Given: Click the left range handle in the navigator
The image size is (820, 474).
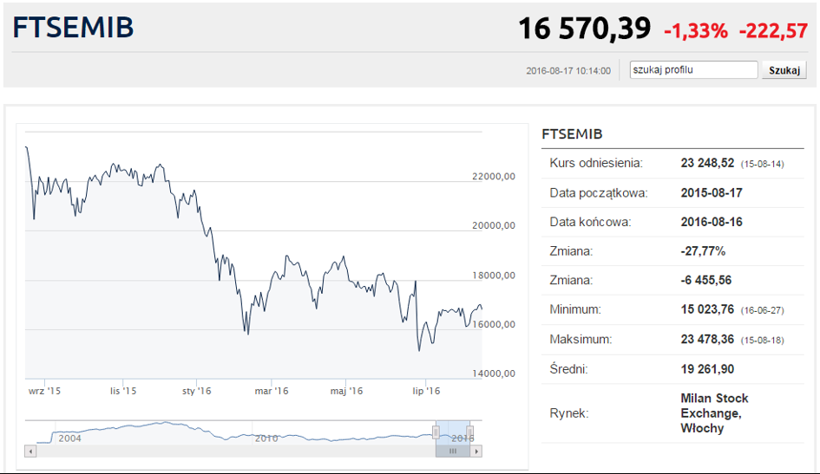Looking at the screenshot, I should pyautogui.click(x=436, y=432).
